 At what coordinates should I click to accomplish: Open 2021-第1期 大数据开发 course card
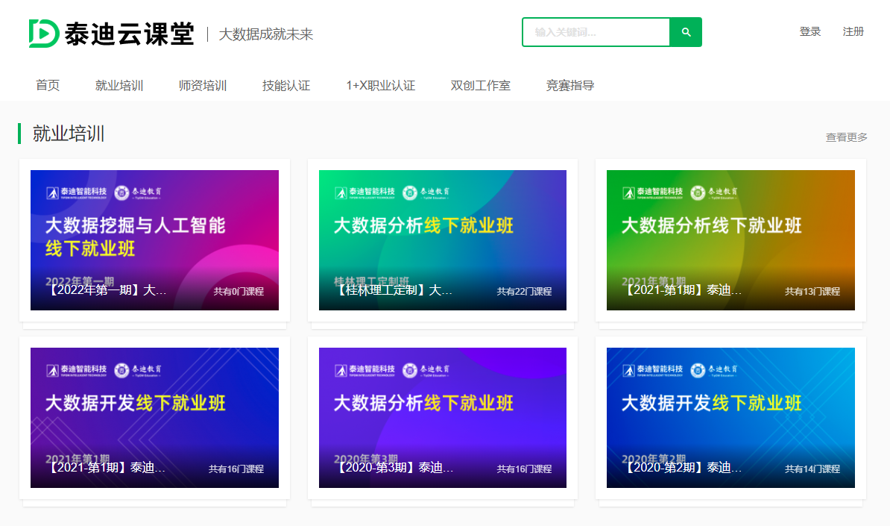(x=154, y=418)
